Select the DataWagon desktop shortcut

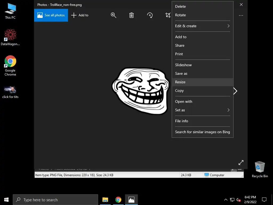[x=10, y=37]
